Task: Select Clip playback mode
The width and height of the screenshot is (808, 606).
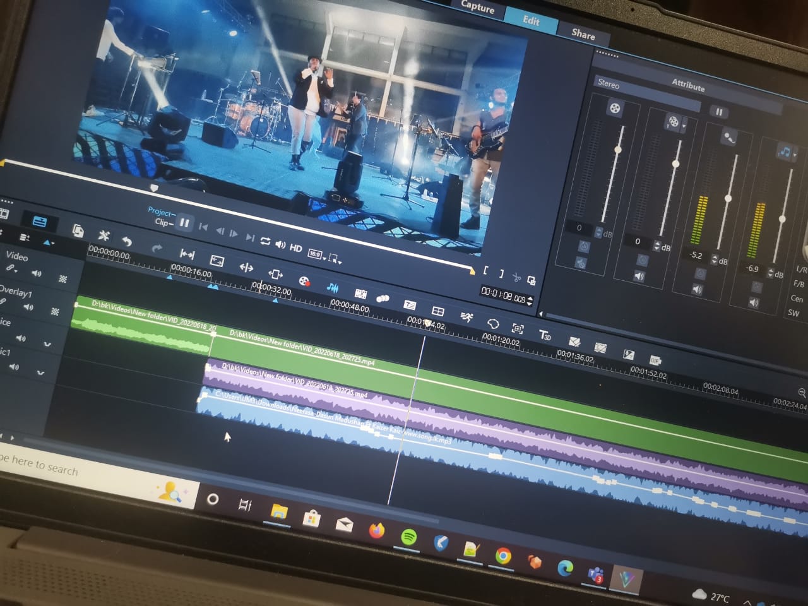Action: pyautogui.click(x=162, y=222)
